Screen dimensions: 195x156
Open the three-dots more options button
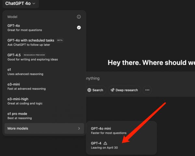tap(147, 90)
